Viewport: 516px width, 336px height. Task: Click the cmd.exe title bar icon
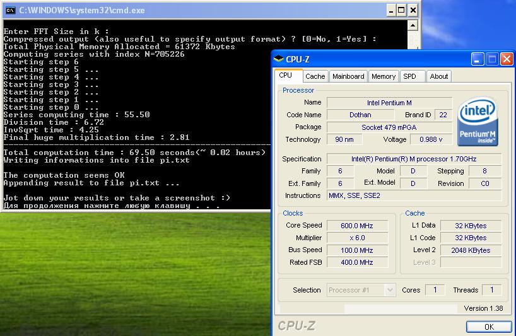(10, 10)
